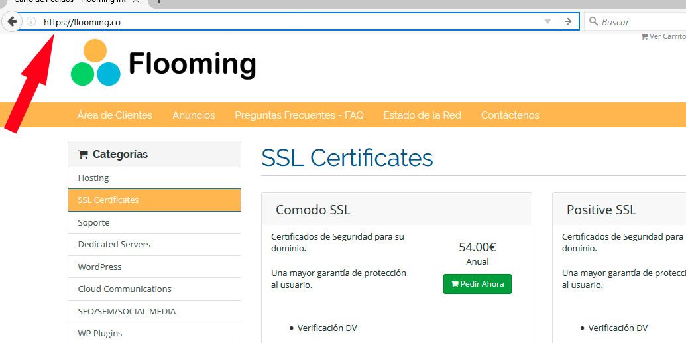Viewport: 686px width, 343px height.
Task: Open the Ver Carrito cart link
Action: tap(664, 36)
